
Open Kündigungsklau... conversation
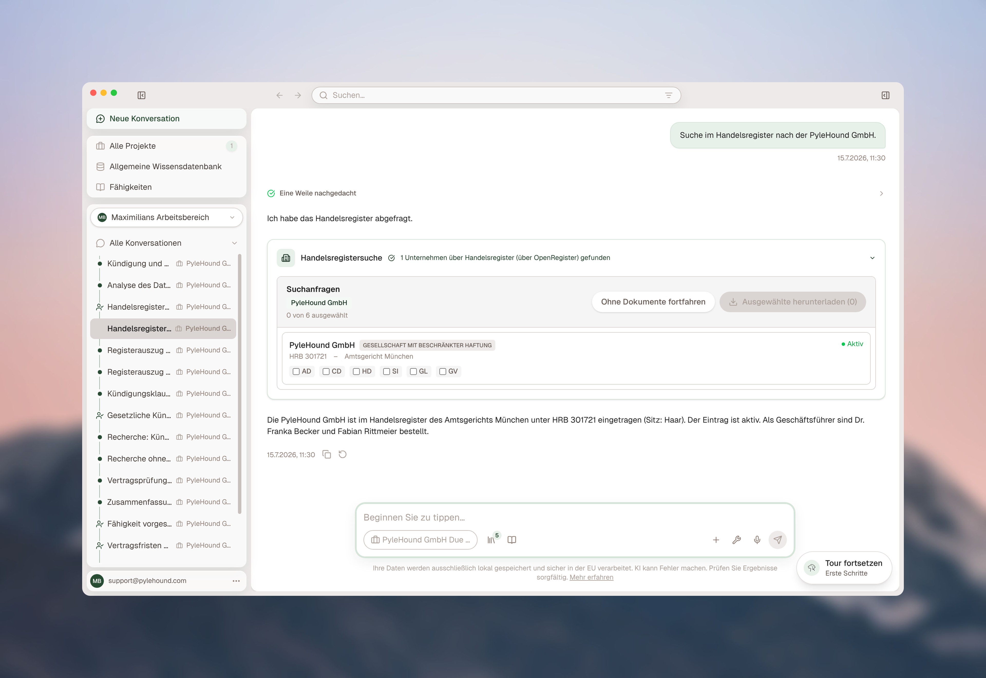(x=163, y=393)
